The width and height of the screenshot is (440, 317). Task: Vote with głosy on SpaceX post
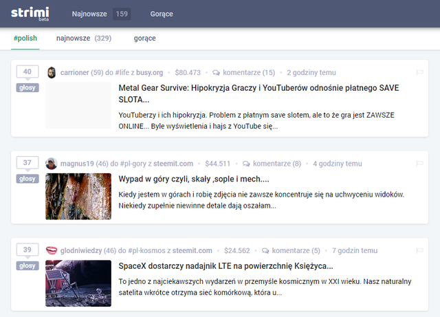(27, 265)
